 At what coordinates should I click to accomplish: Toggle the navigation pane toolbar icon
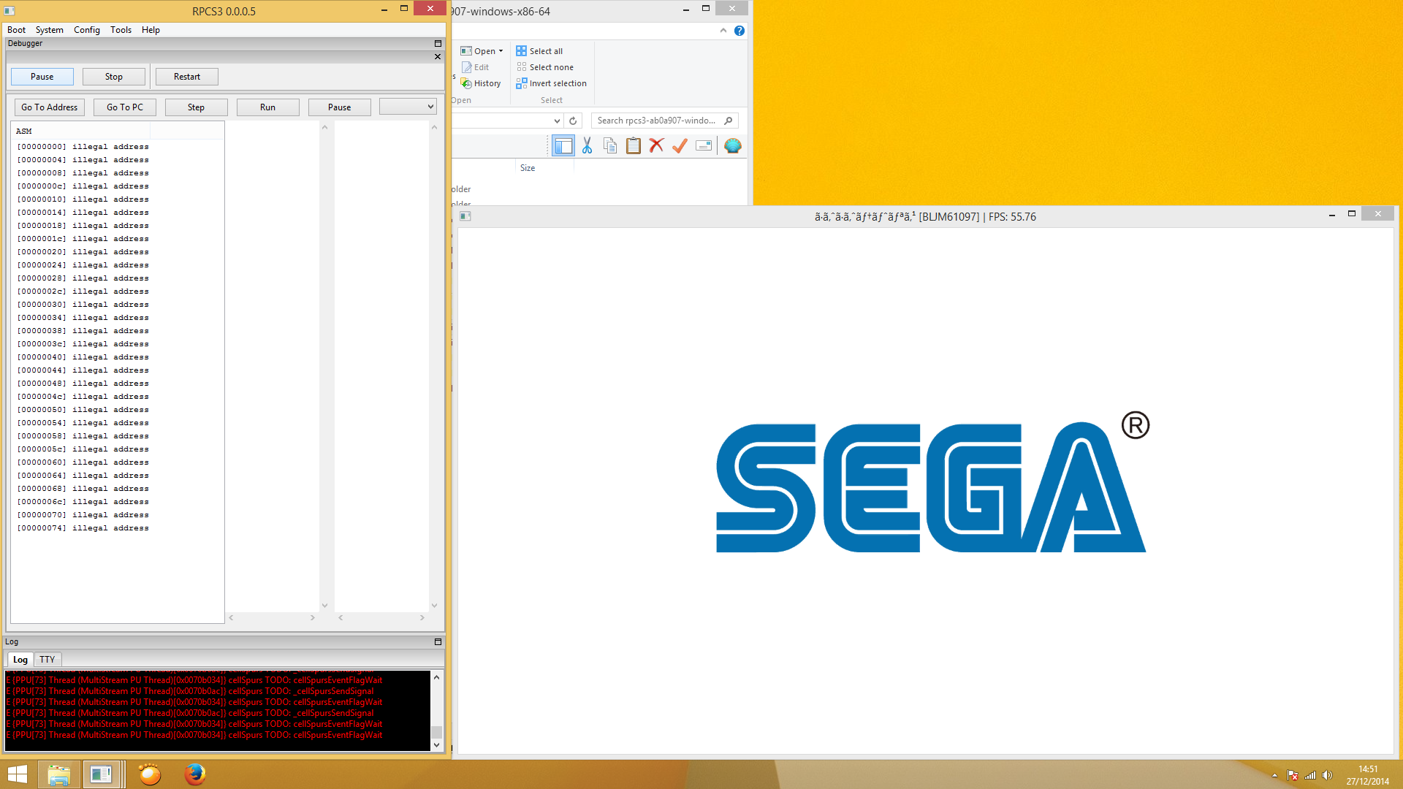tap(563, 146)
